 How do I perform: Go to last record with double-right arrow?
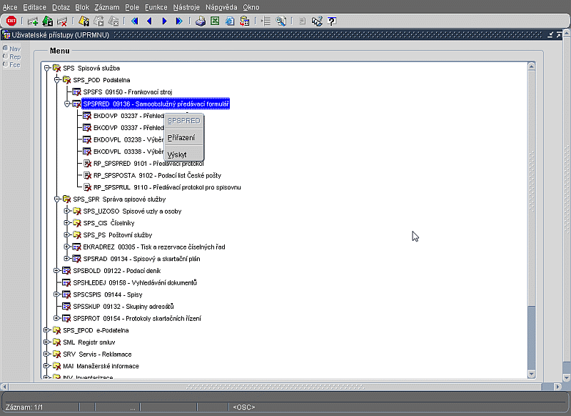[179, 21]
